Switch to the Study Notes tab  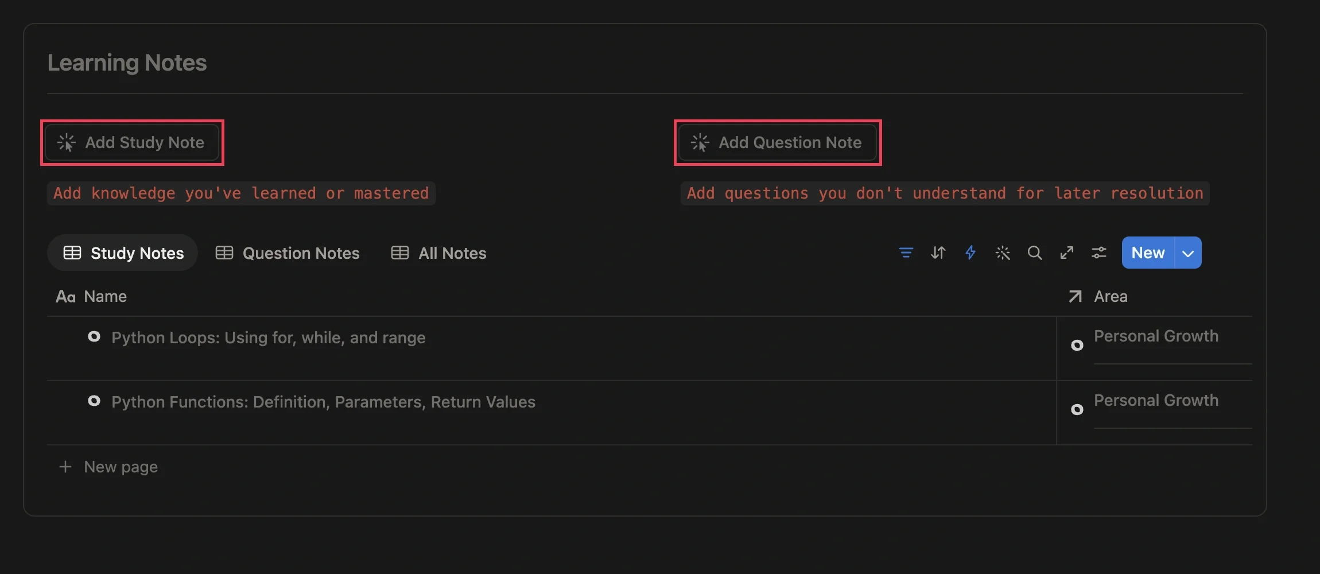(123, 253)
